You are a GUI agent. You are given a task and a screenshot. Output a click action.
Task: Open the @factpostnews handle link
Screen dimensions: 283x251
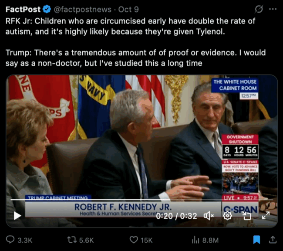77,9
